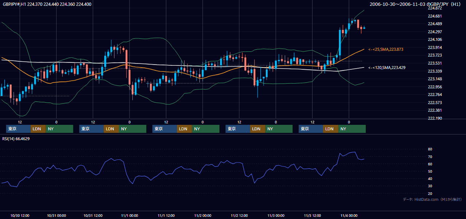Click the leftmost LDN session block
The height and width of the screenshot is (219, 466).
point(38,129)
